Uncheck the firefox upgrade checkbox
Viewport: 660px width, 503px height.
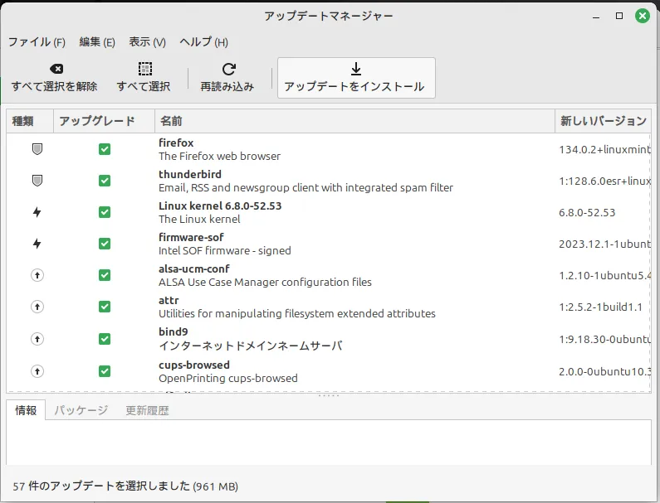point(105,149)
